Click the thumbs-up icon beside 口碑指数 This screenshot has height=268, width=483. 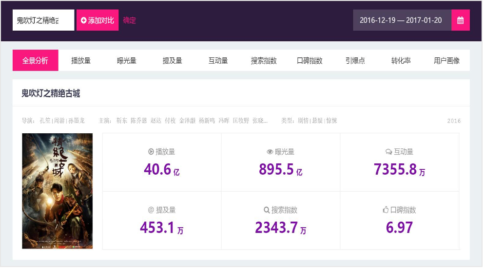(386, 210)
